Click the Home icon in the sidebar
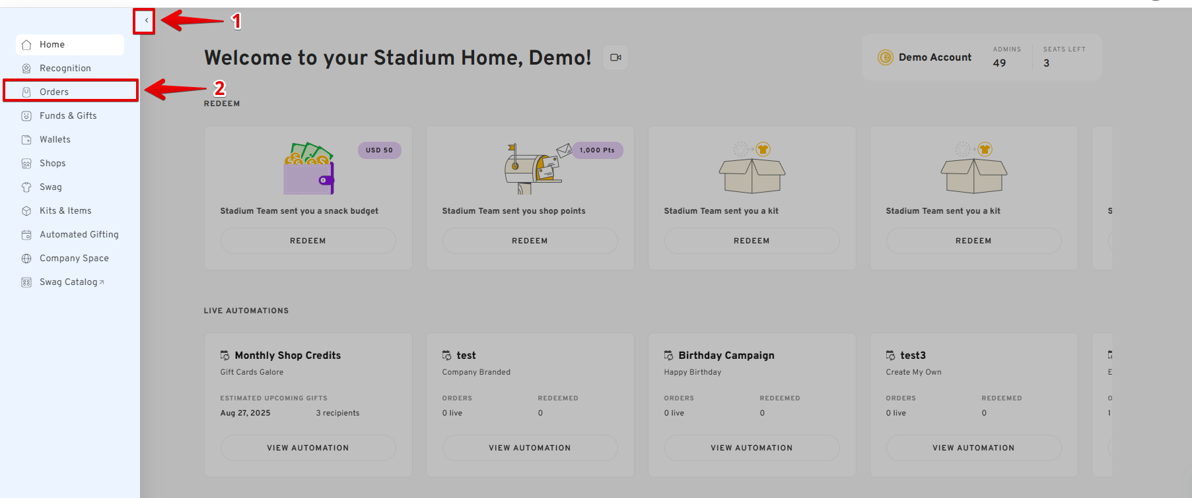 tap(26, 45)
